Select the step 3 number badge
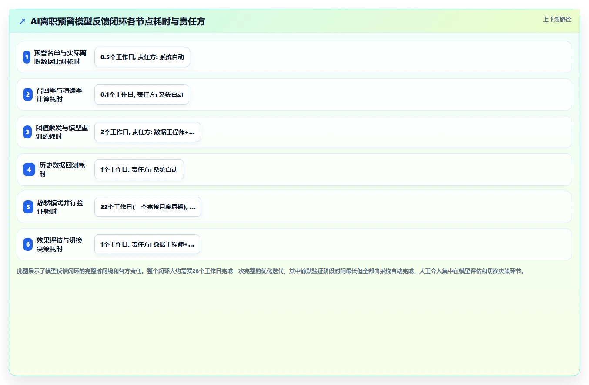This screenshot has width=589, height=385. pyautogui.click(x=27, y=132)
